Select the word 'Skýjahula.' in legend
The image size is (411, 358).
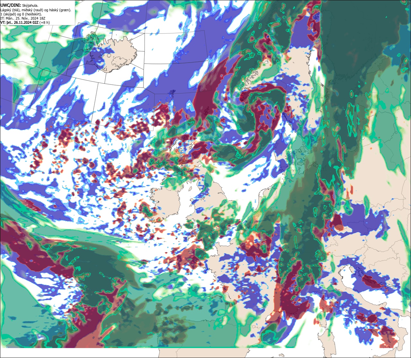pos(31,5)
